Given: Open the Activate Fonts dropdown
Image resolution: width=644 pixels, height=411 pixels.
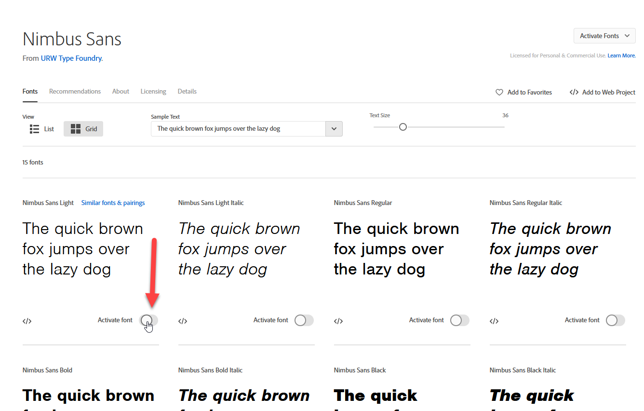Looking at the screenshot, I should [604, 36].
